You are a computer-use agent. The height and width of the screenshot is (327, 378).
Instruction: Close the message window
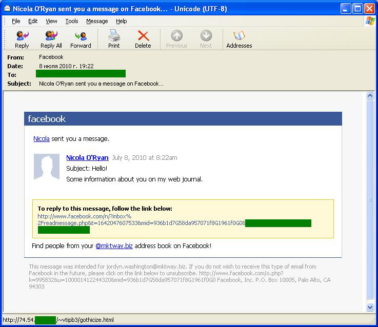(x=369, y=9)
